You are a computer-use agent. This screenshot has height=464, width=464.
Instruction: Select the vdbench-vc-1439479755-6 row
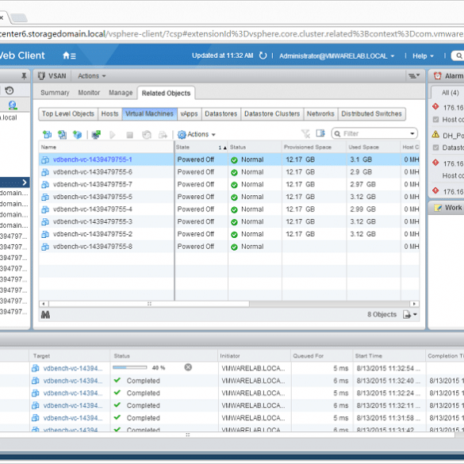(x=229, y=172)
